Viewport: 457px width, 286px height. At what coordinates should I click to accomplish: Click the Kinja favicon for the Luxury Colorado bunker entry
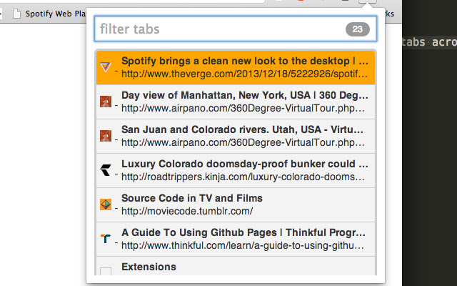(x=106, y=169)
